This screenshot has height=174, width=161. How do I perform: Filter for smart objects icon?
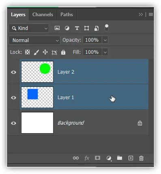click(97, 28)
